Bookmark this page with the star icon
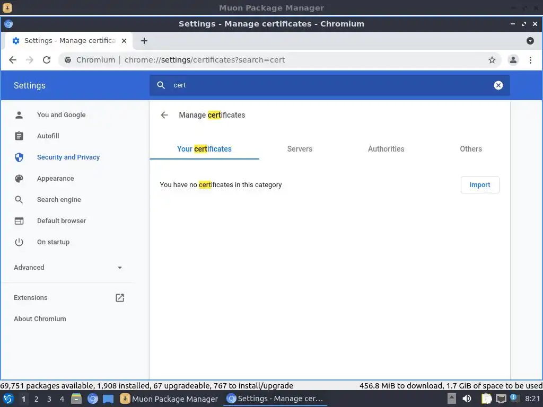 click(492, 60)
